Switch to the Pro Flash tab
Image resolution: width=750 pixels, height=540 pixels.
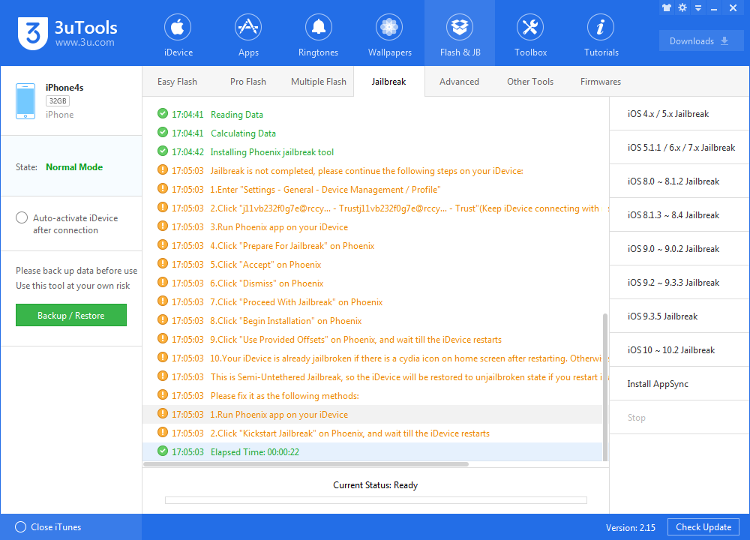pos(247,82)
